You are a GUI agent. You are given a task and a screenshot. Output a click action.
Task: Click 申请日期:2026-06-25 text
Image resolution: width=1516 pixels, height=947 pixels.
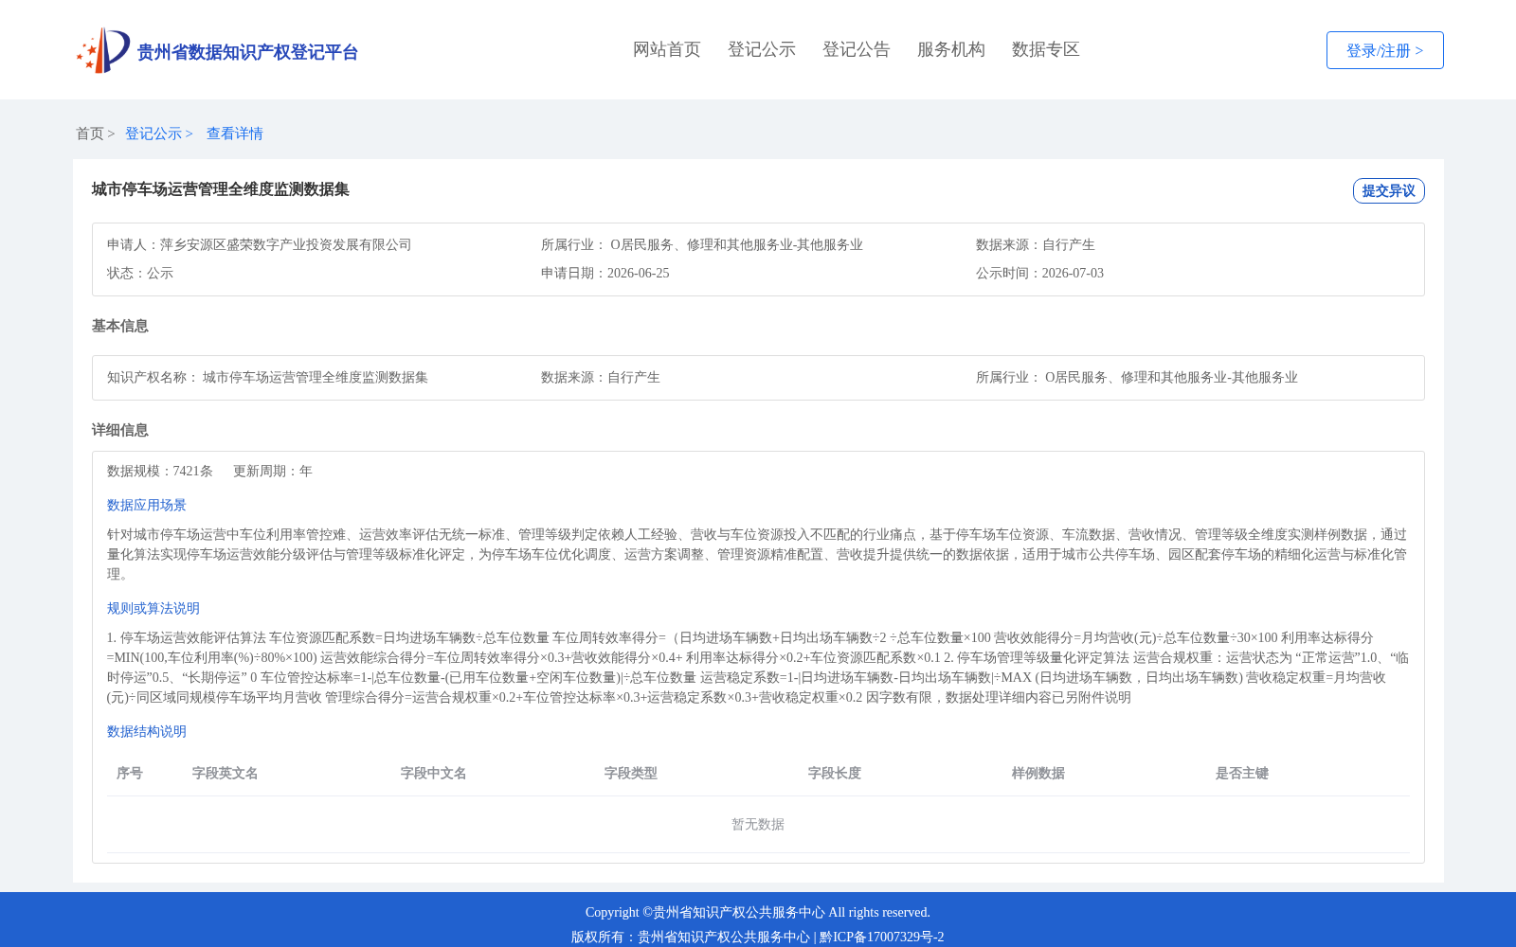pos(605,273)
